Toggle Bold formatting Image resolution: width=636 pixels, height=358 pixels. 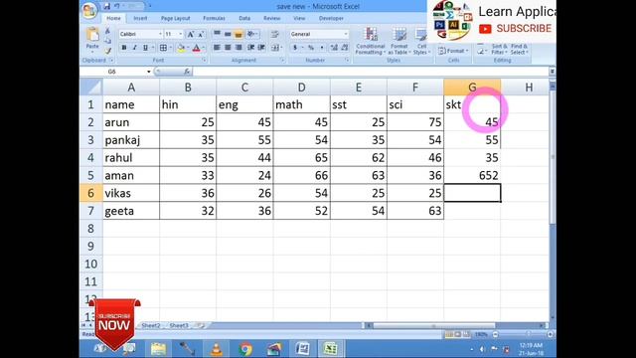[x=124, y=48]
